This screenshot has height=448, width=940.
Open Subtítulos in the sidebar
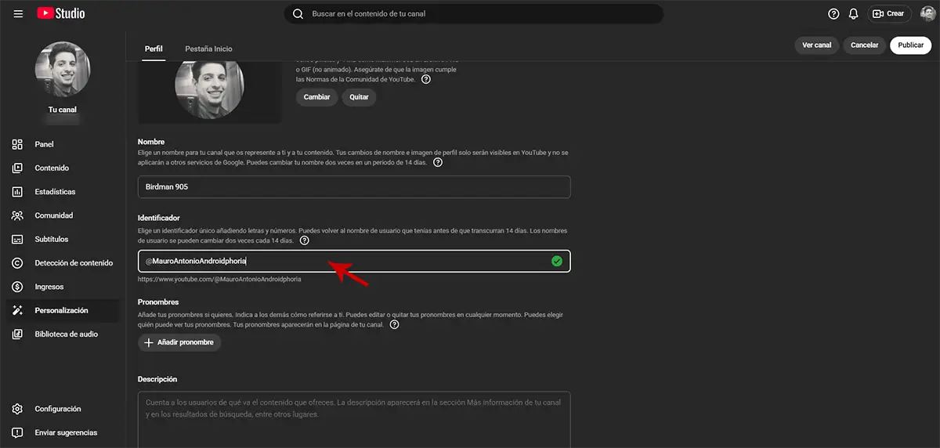[x=63, y=239]
